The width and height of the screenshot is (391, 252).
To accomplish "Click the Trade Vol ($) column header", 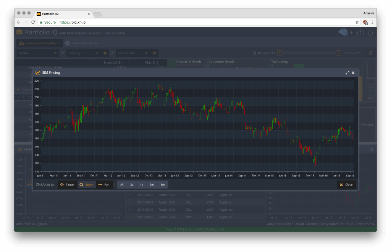I will (x=113, y=63).
